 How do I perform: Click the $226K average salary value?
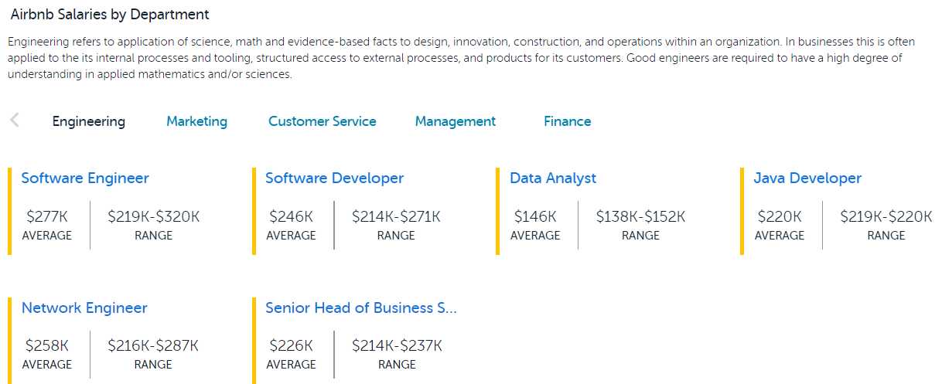coord(292,346)
